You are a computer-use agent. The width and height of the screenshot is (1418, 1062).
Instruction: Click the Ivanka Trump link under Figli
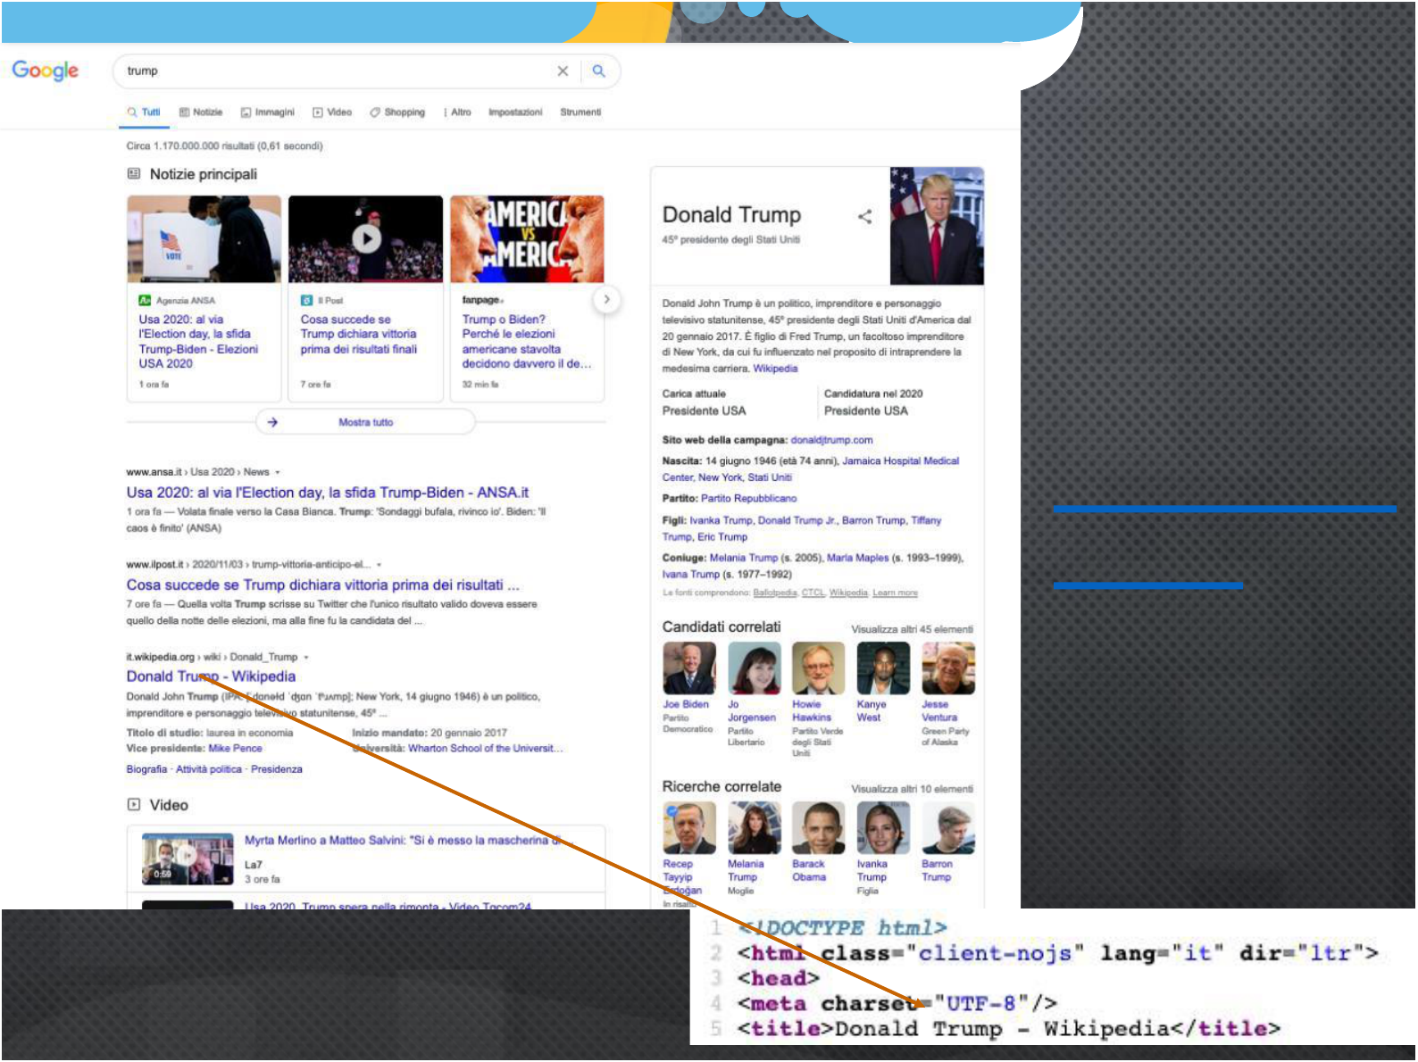pos(721,520)
